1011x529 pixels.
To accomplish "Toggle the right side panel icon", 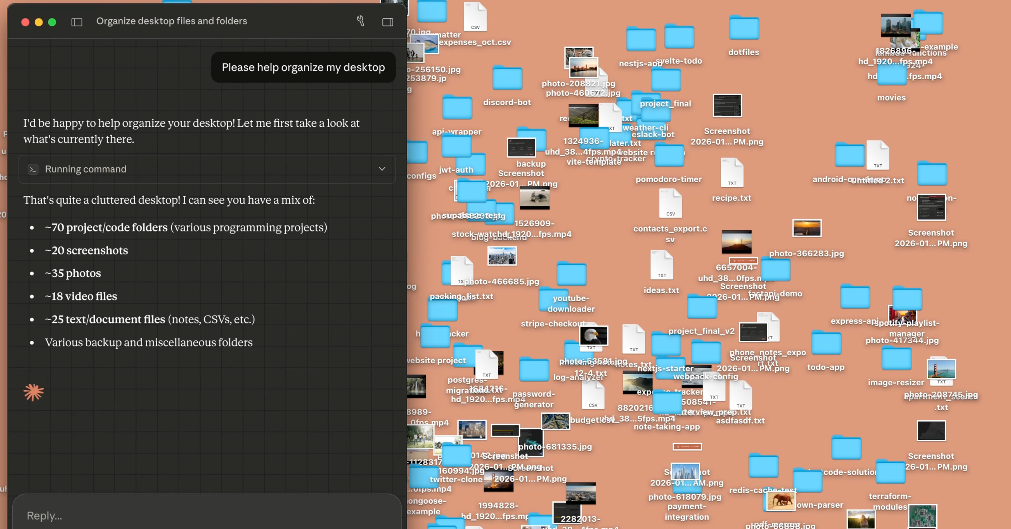I will click(x=387, y=22).
